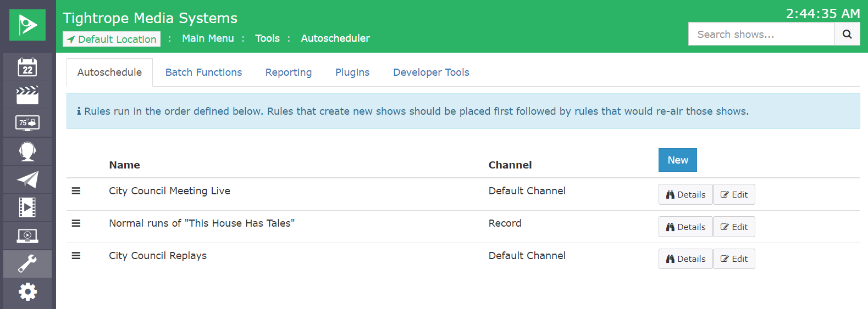Image resolution: width=868 pixels, height=309 pixels.
Task: Click the clapperboard shows icon
Action: pos(27,95)
